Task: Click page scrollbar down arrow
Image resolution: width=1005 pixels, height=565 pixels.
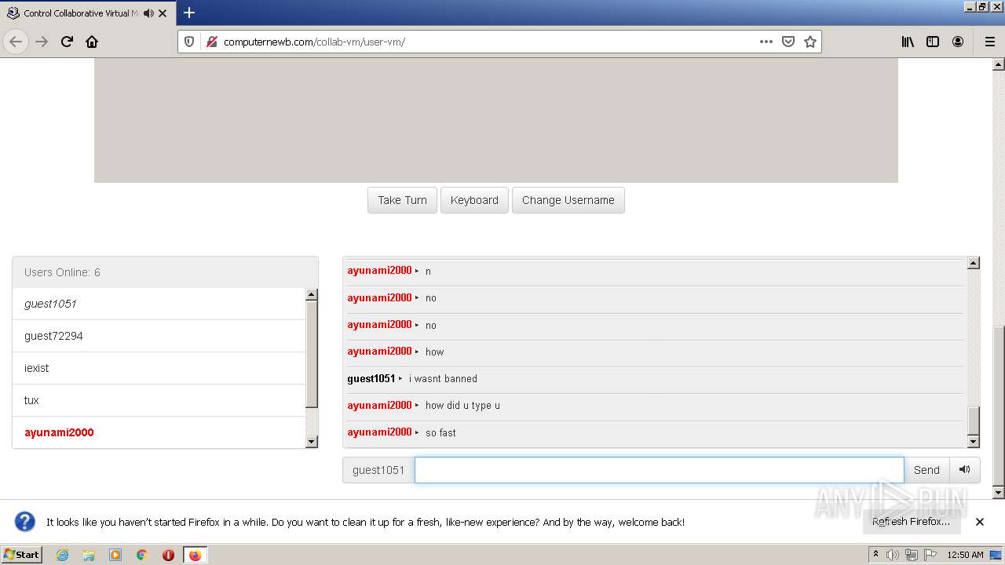Action: 999,493
